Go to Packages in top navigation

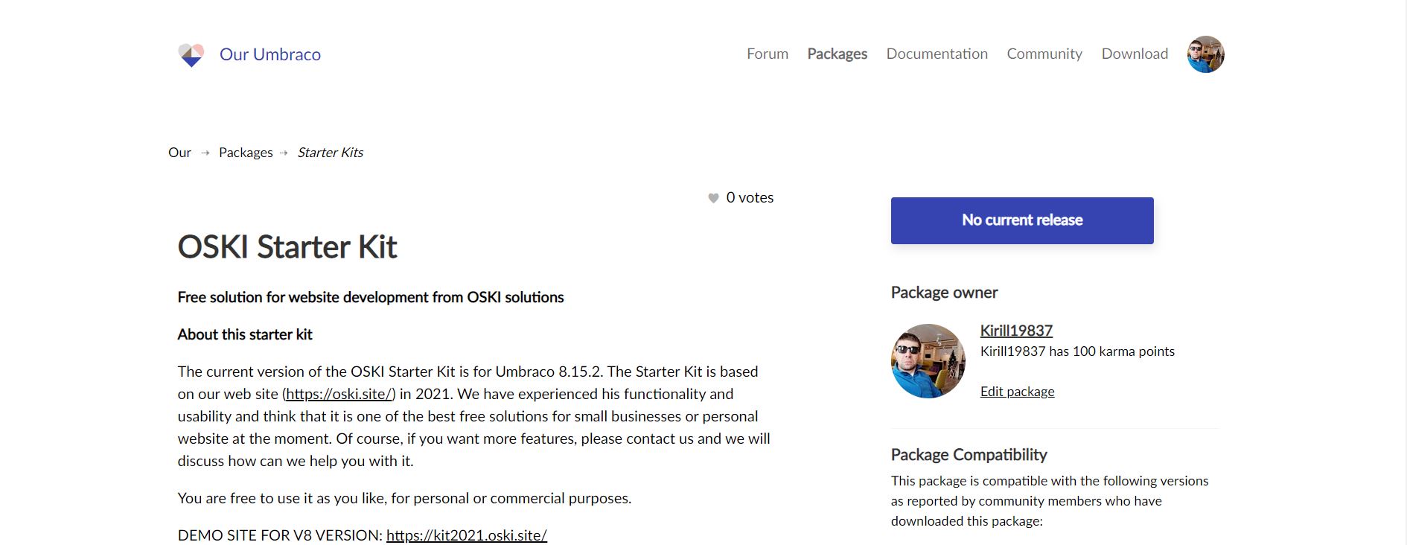pos(837,54)
